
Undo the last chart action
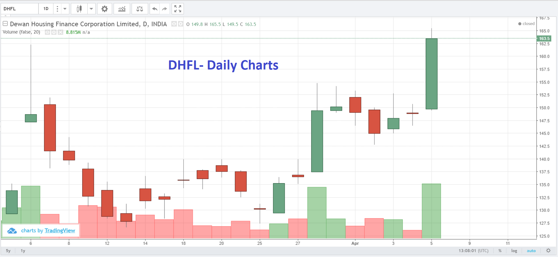pyautogui.click(x=155, y=9)
